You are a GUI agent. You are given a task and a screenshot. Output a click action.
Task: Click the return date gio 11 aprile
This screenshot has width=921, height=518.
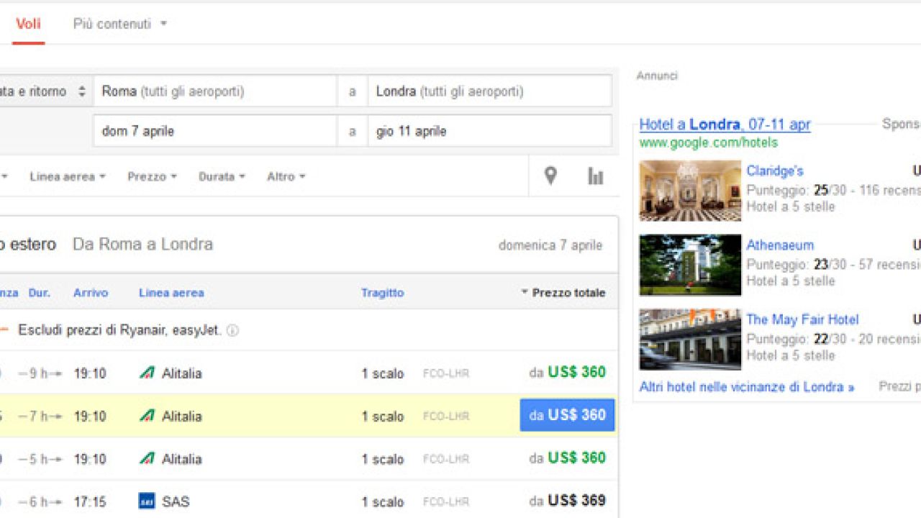tap(489, 131)
